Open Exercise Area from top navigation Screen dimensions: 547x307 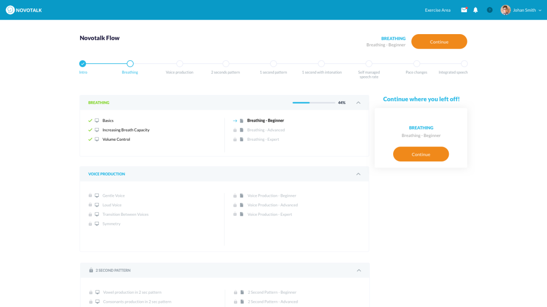[437, 10]
